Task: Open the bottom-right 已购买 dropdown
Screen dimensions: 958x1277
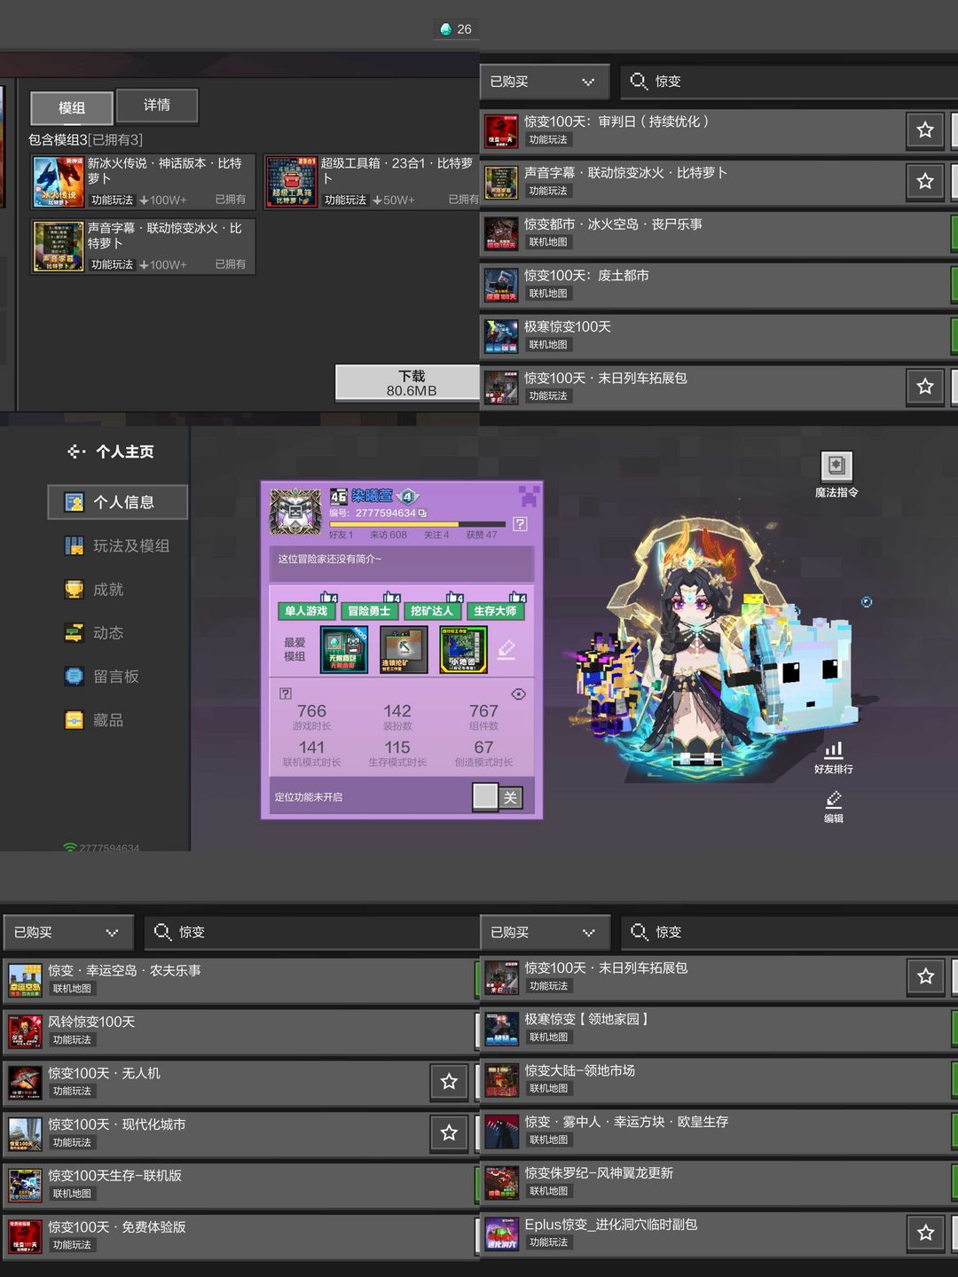Action: [x=545, y=933]
